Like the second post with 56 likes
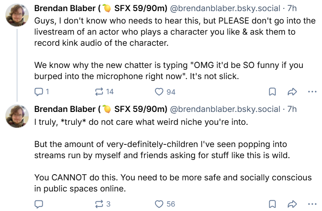Viewport: 322px width, 211px height. 165,204
